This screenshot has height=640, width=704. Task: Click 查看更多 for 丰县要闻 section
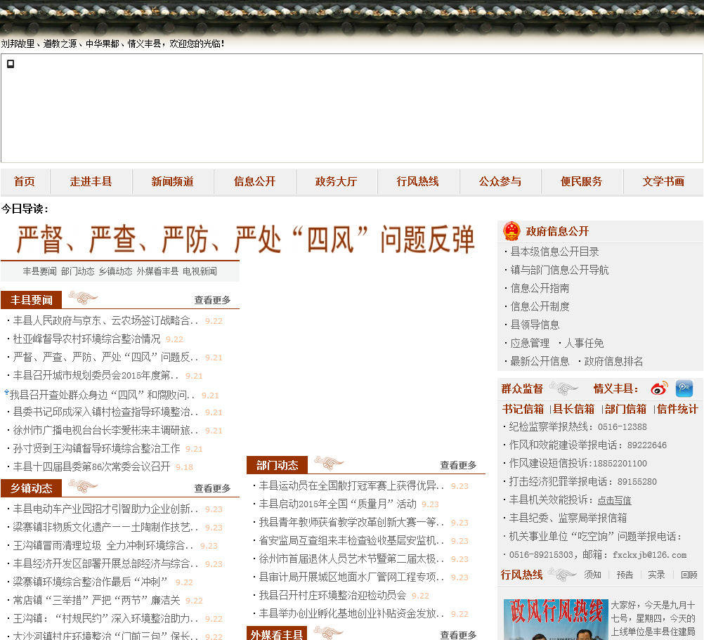[212, 300]
